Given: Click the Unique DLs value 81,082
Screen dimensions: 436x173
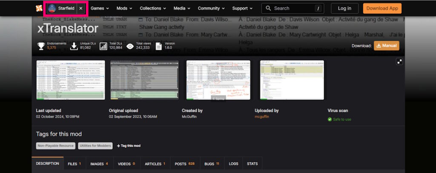Looking at the screenshot, I should (86, 48).
